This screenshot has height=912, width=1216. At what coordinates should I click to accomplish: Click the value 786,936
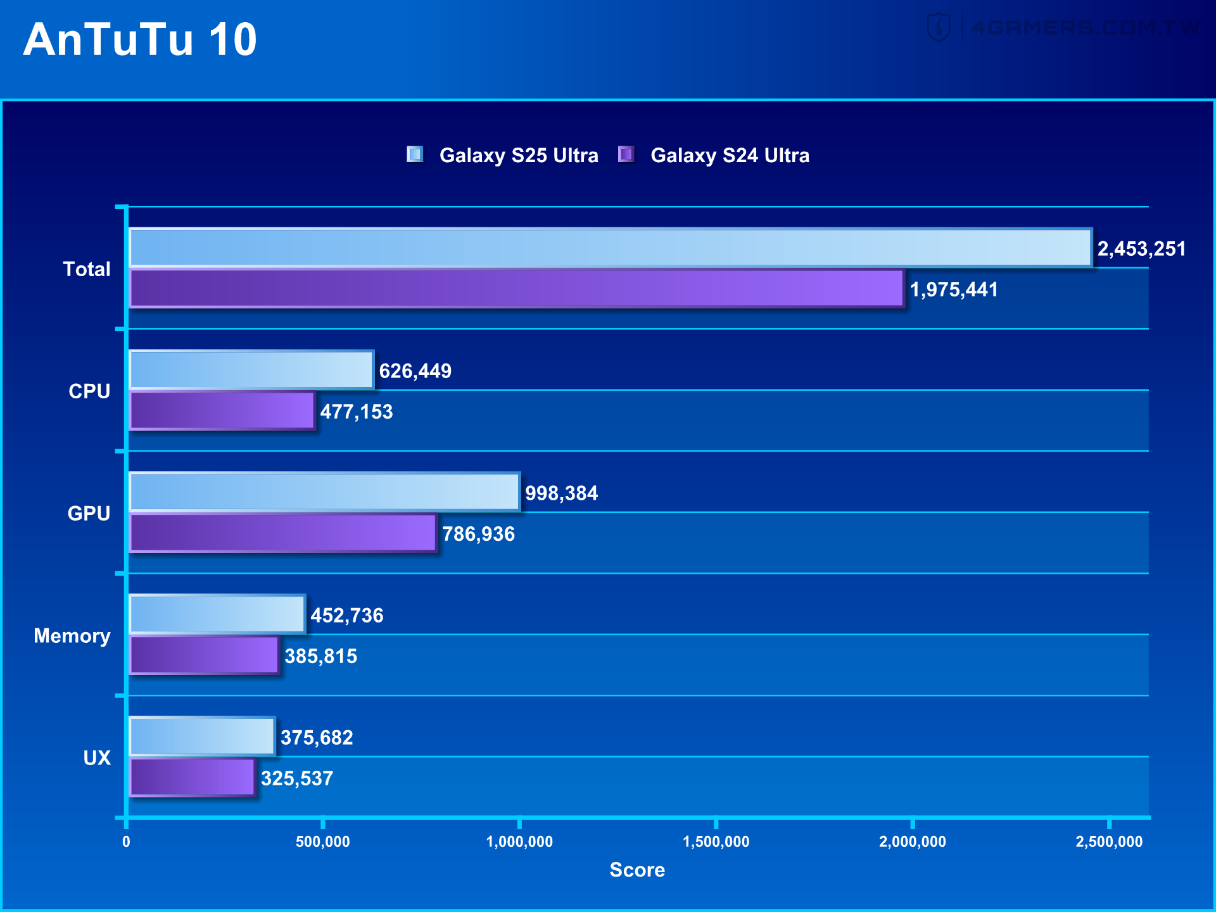click(x=479, y=535)
